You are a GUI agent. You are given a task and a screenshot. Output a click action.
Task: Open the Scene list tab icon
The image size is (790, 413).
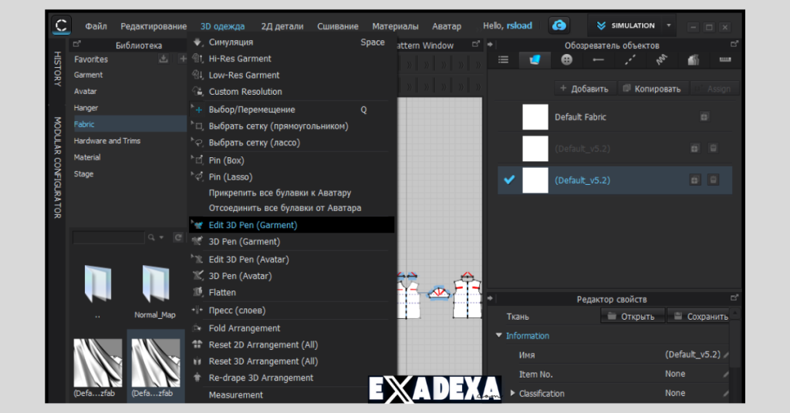click(x=503, y=59)
